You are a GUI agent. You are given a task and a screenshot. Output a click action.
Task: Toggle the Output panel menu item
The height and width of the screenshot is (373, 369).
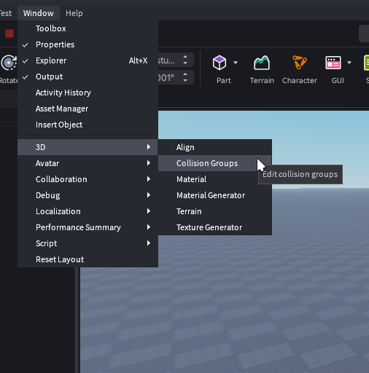click(88, 76)
